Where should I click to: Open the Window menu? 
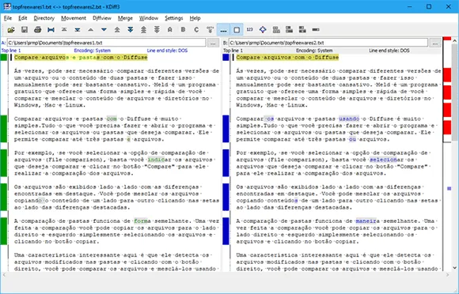coord(149,18)
